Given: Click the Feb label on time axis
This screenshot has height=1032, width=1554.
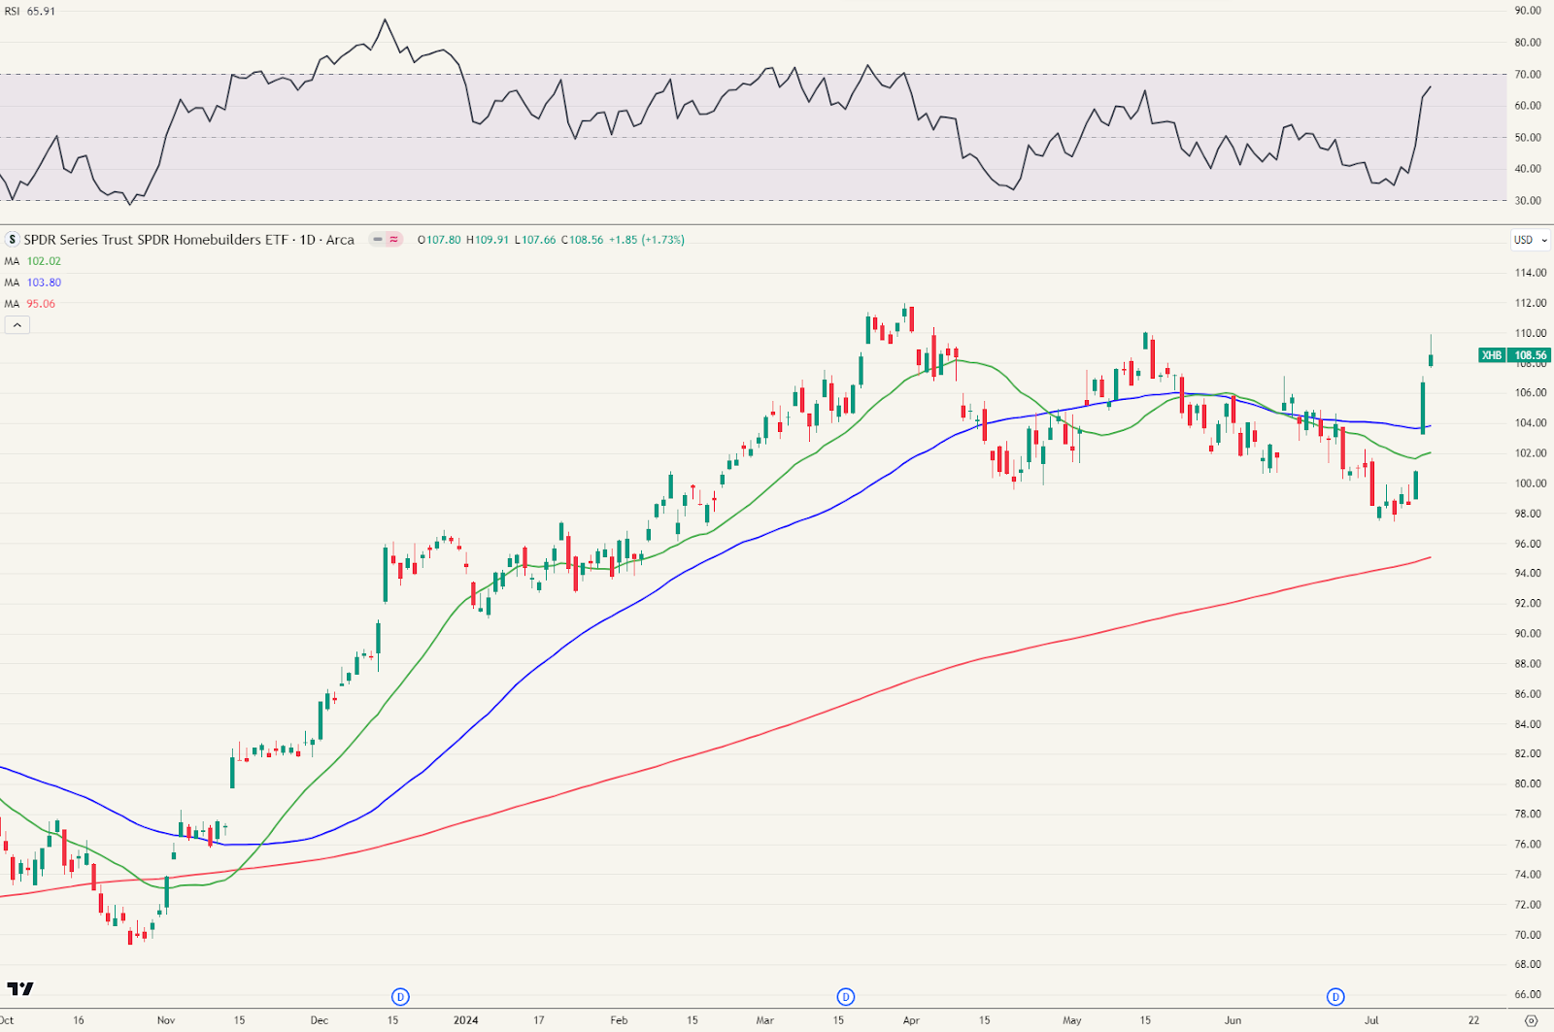Looking at the screenshot, I should coord(619,1020).
